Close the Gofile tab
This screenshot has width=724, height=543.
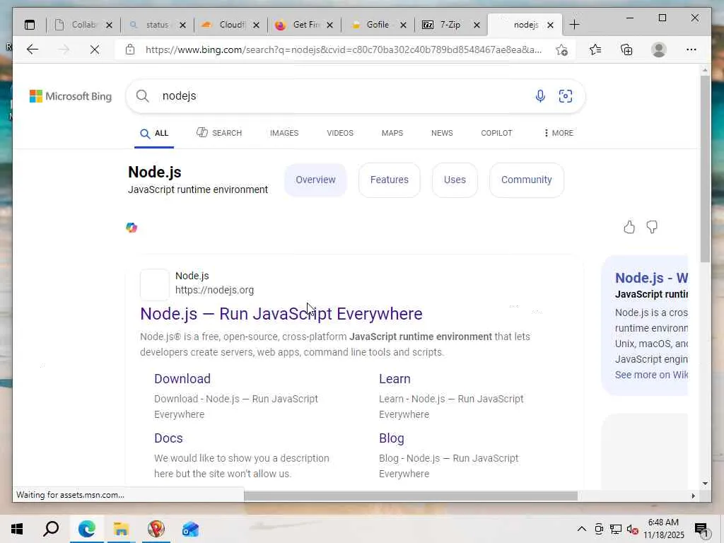403,25
